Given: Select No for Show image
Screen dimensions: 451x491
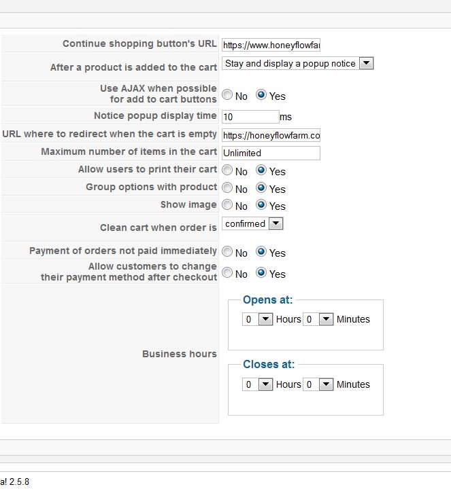Looking at the screenshot, I should click(227, 205).
